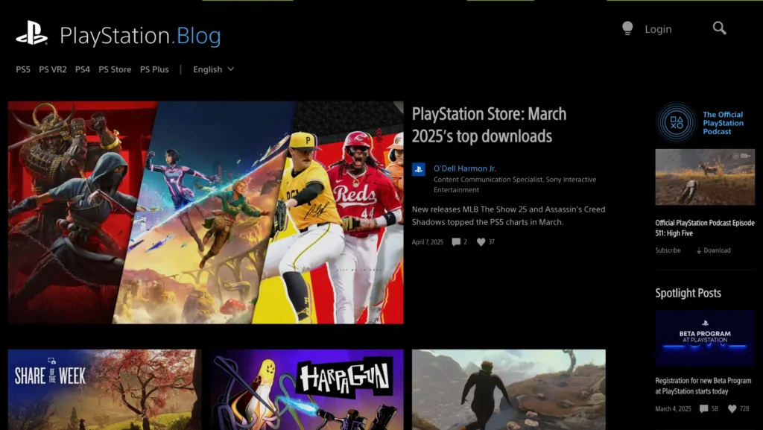763x430 pixels.
Task: Expand the English language dropdown
Action: click(213, 69)
